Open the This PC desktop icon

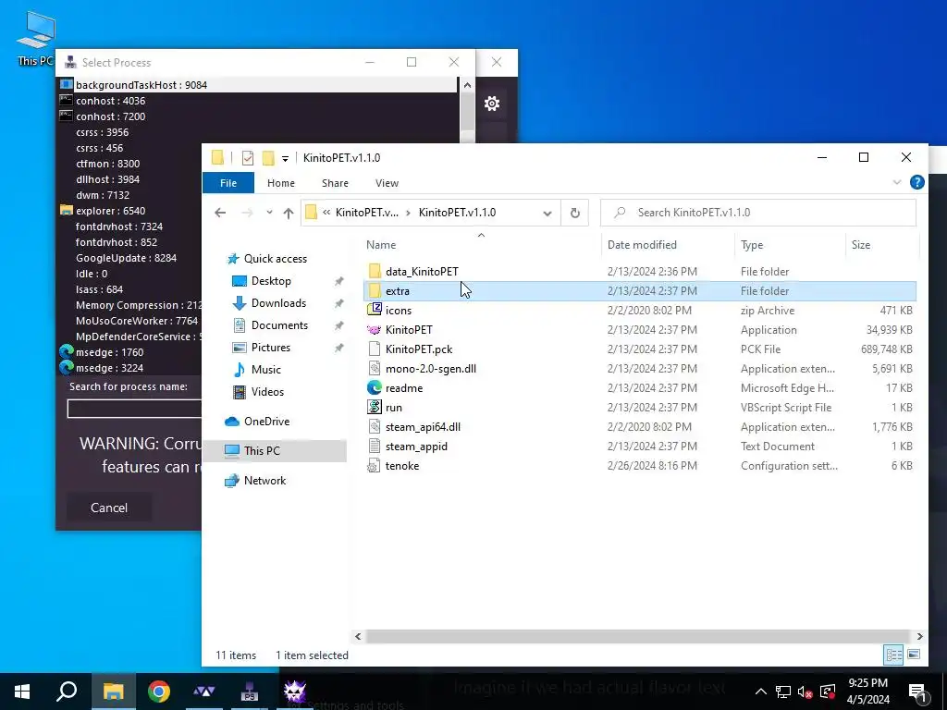(x=36, y=39)
